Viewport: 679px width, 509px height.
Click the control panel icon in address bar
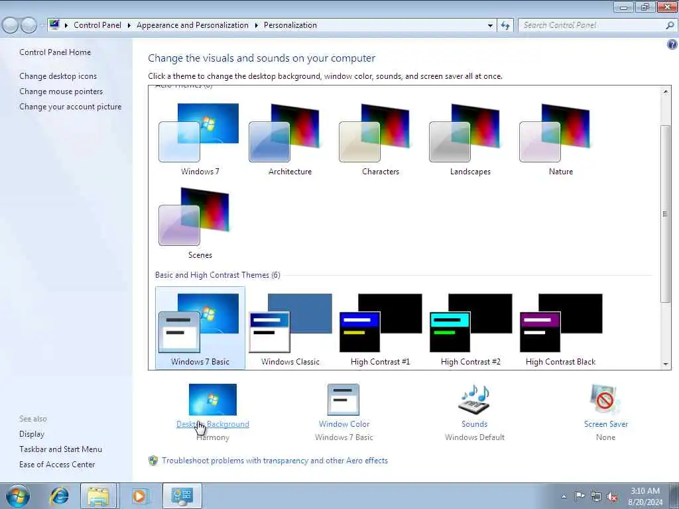54,25
